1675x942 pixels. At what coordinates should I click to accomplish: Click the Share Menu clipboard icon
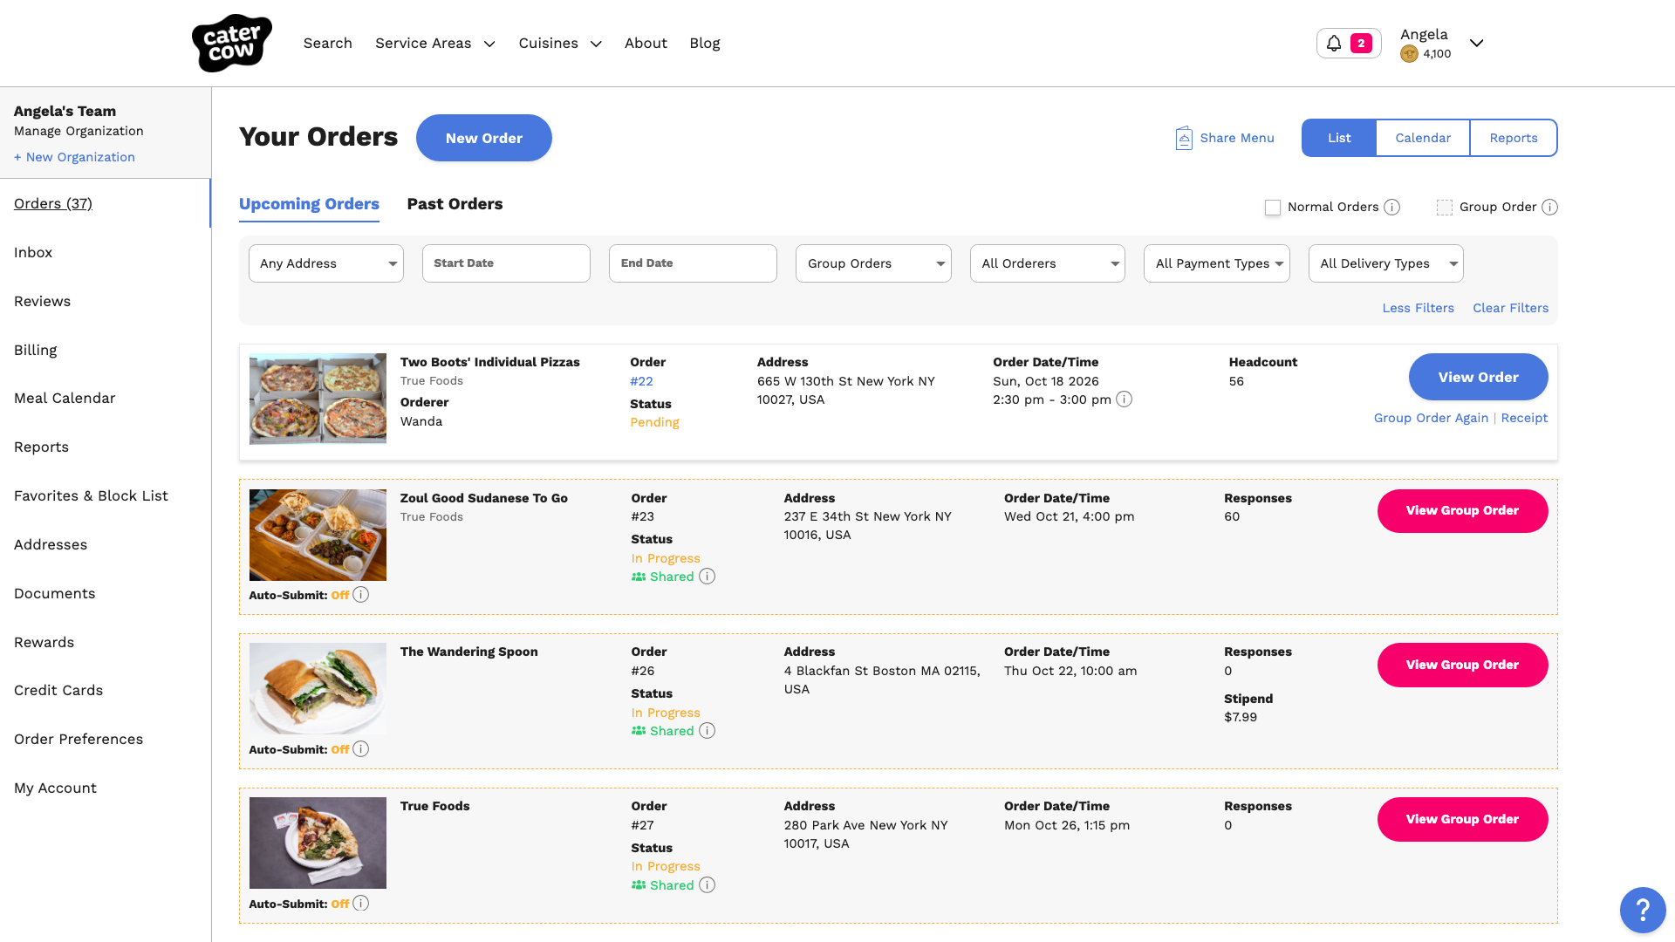coord(1184,138)
